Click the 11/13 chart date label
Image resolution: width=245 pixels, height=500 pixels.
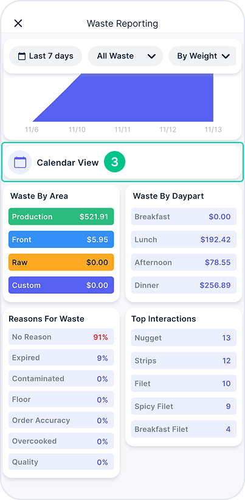213,130
